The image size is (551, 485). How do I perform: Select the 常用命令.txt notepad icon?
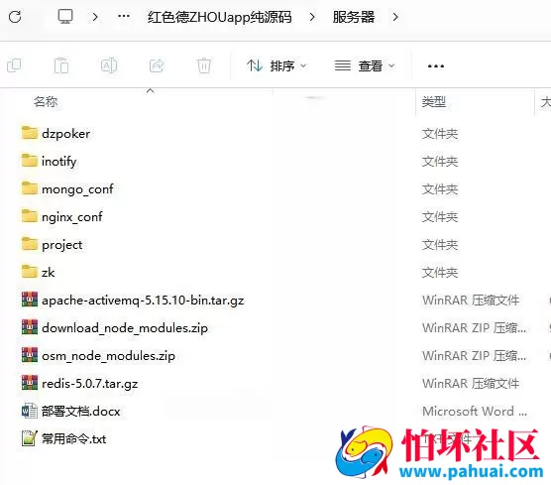30,438
